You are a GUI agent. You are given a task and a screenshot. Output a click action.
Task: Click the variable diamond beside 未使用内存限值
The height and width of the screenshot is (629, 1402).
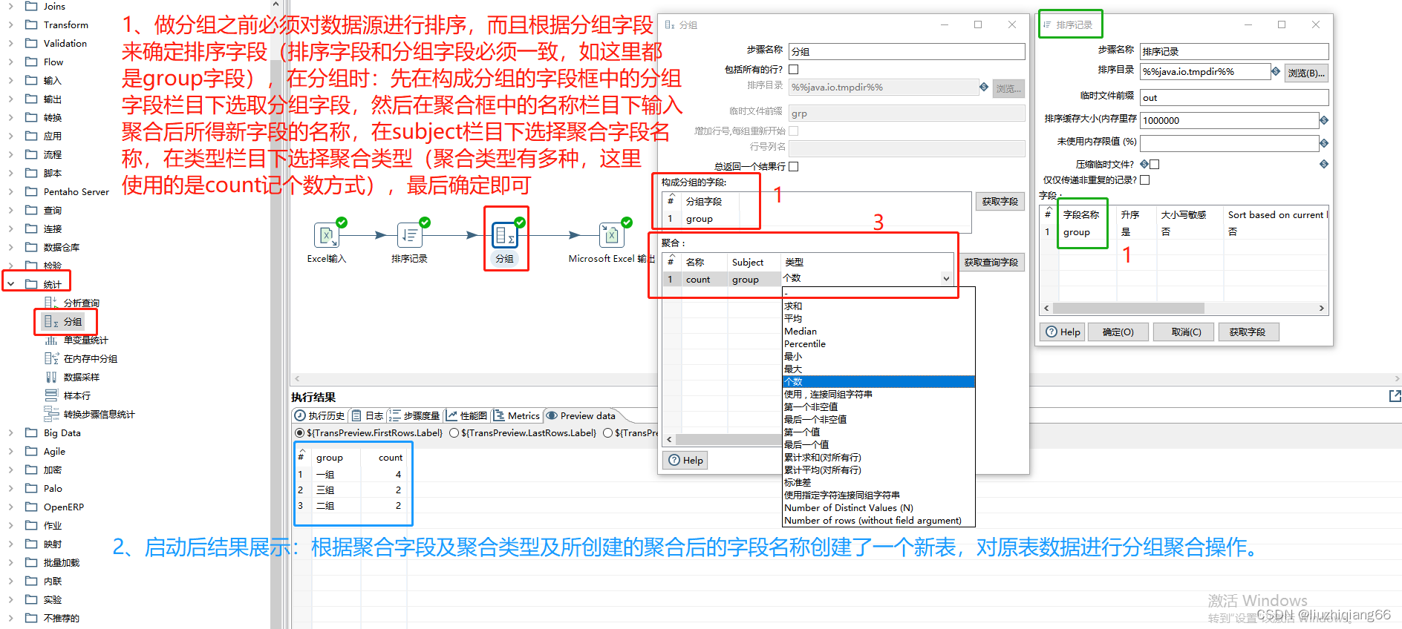pyautogui.click(x=1324, y=143)
